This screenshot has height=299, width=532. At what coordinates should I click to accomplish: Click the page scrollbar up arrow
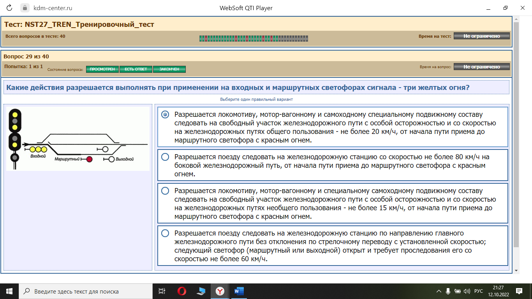tap(516, 19)
